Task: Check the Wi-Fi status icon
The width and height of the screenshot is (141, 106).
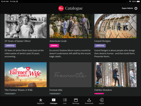Action: 130,2
